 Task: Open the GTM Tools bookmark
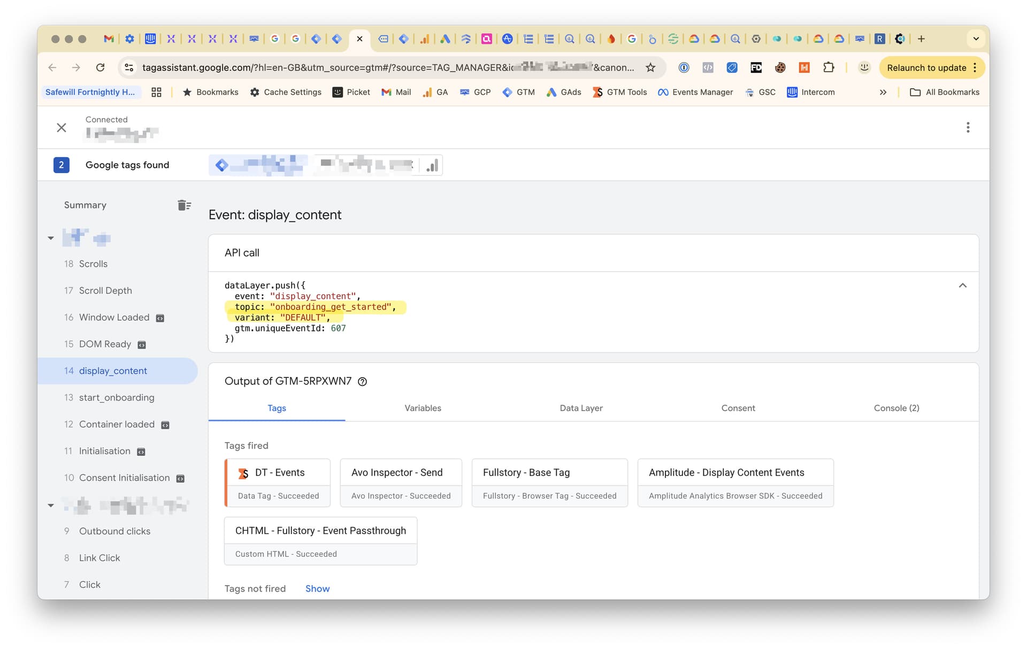point(620,92)
